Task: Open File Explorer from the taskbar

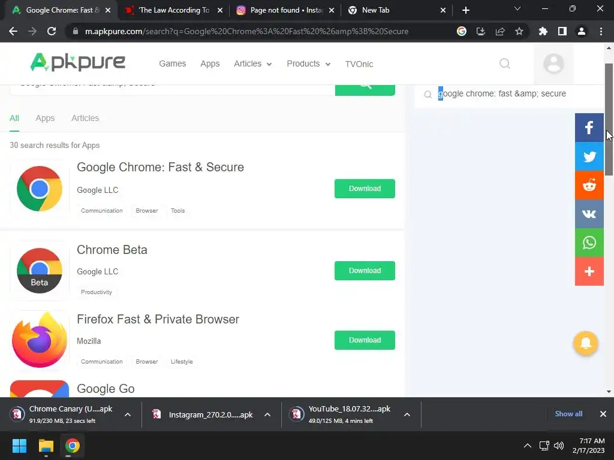Action: [46, 446]
